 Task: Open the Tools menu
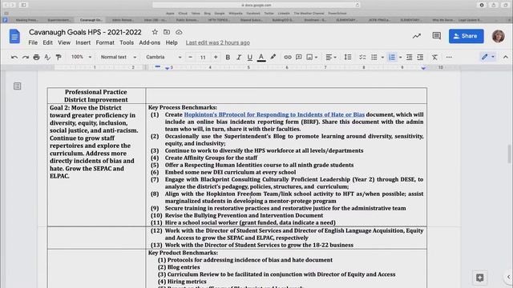tap(127, 42)
